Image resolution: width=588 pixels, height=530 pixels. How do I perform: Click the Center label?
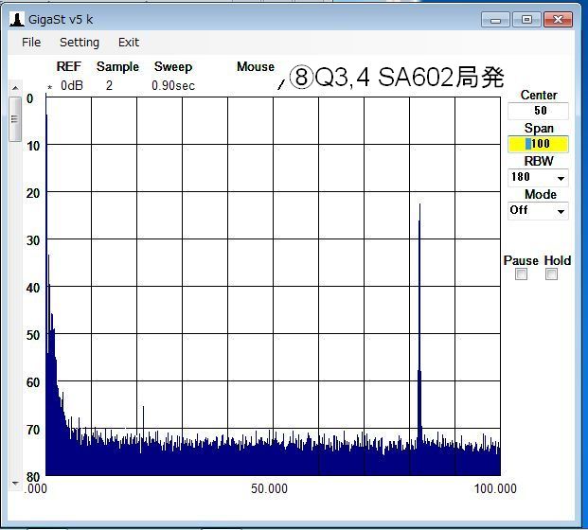coord(539,95)
